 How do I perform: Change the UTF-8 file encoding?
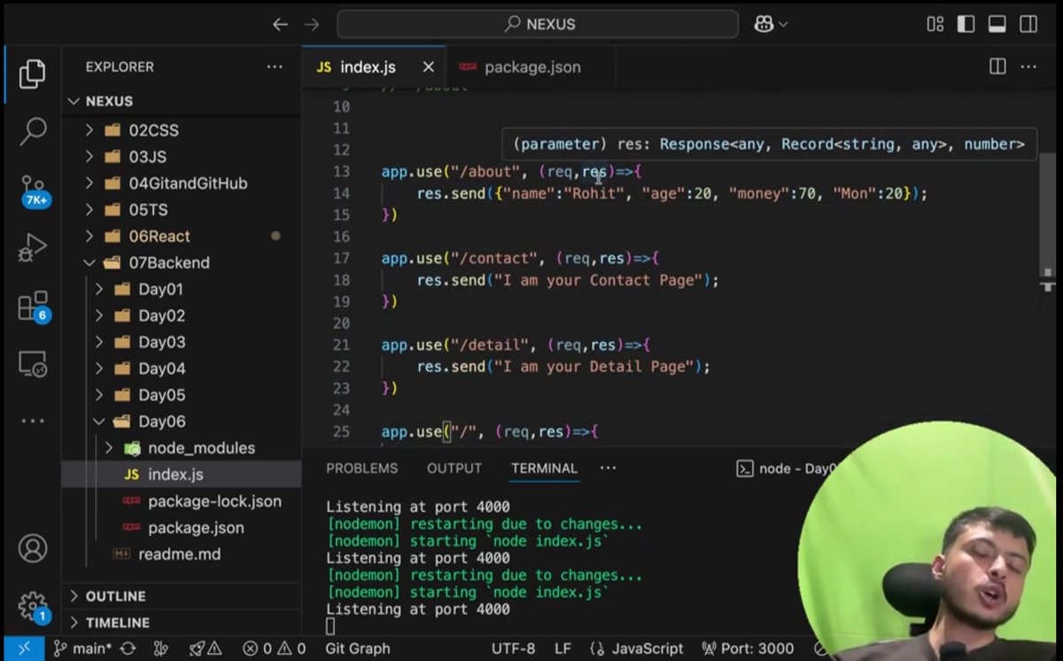point(514,649)
